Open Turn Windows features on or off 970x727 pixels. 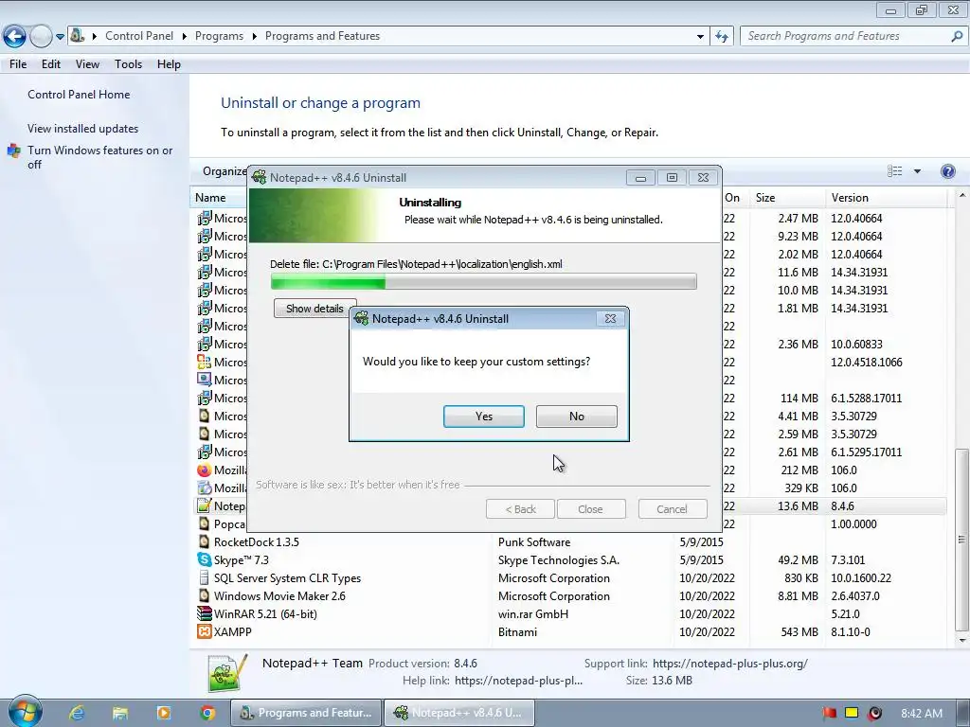pyautogui.click(x=99, y=157)
